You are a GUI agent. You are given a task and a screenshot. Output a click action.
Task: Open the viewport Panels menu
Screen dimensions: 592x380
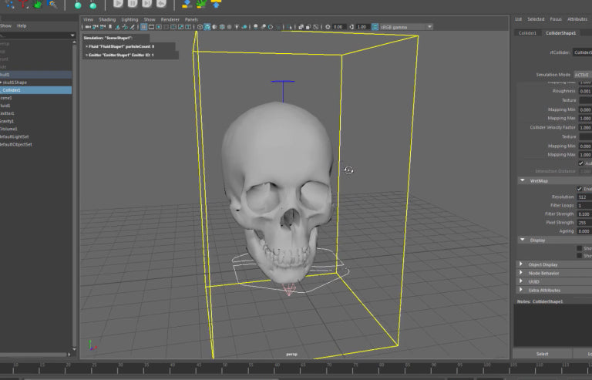point(191,19)
